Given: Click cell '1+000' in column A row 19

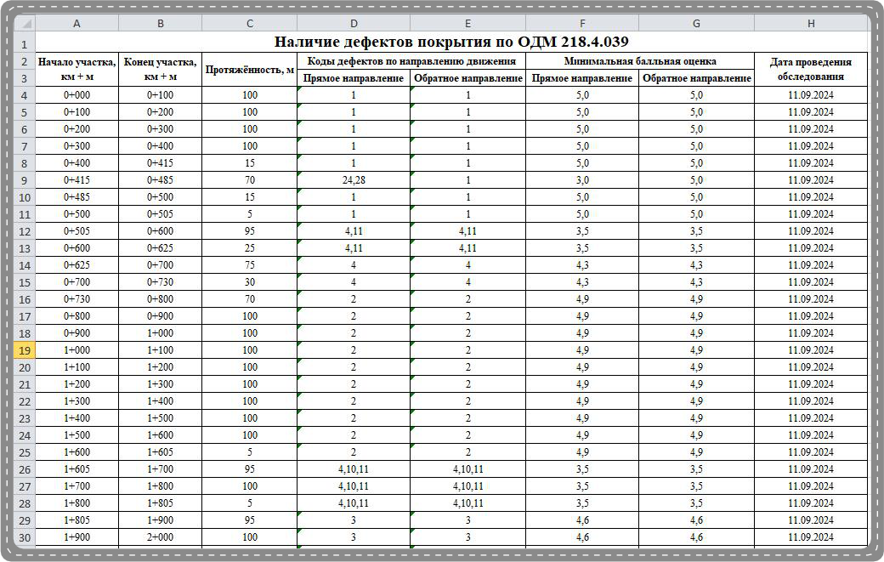Looking at the screenshot, I should coord(76,350).
